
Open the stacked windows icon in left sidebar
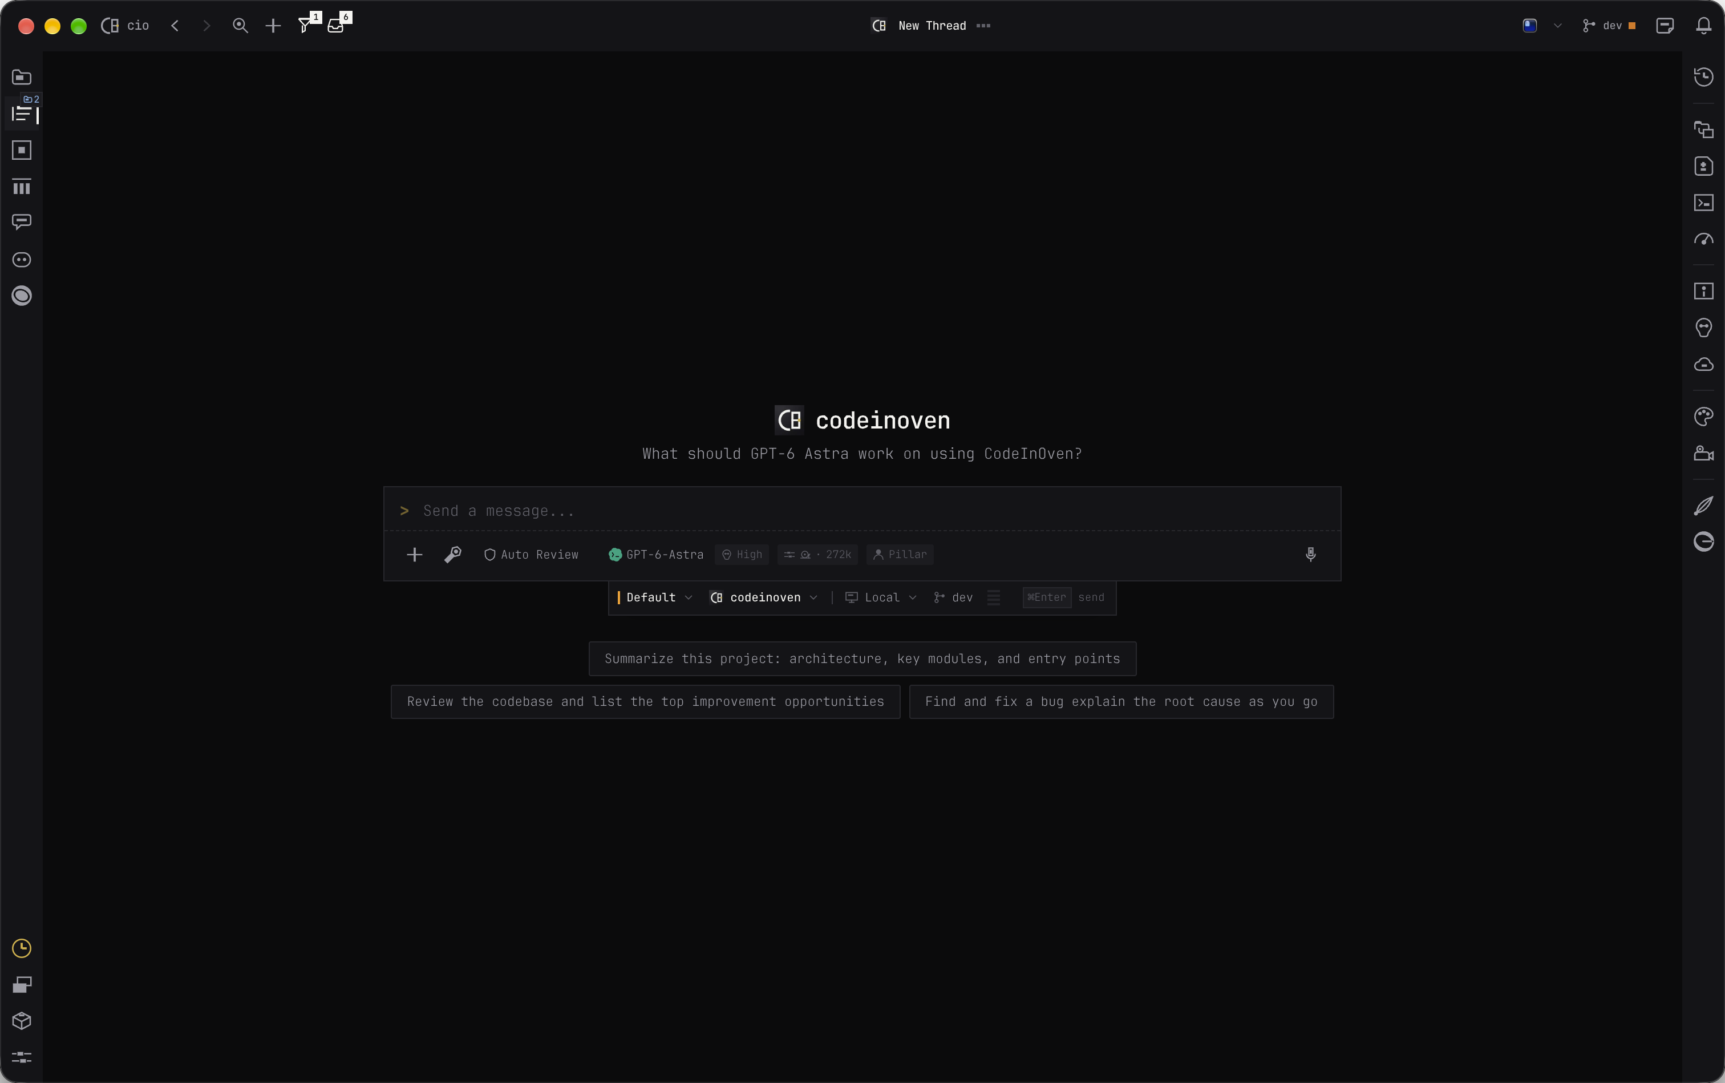point(22,985)
